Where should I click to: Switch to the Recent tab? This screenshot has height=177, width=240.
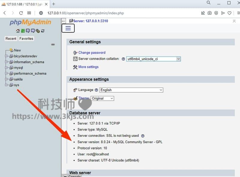click(11, 39)
